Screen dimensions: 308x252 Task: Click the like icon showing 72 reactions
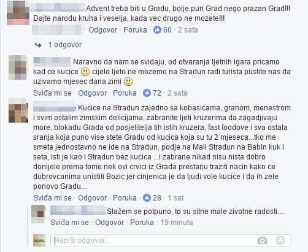(147, 93)
